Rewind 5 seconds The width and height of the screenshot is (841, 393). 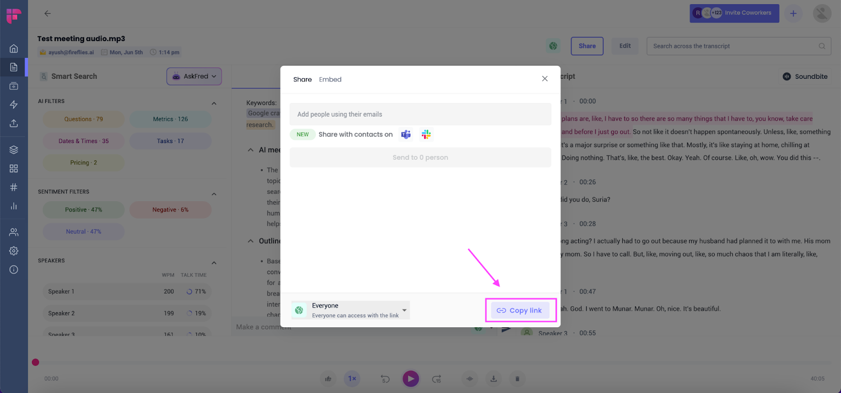(385, 379)
